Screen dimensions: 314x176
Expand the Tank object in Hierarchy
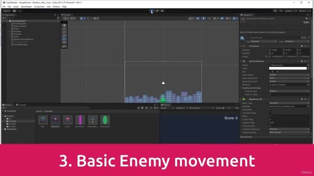tap(10, 37)
